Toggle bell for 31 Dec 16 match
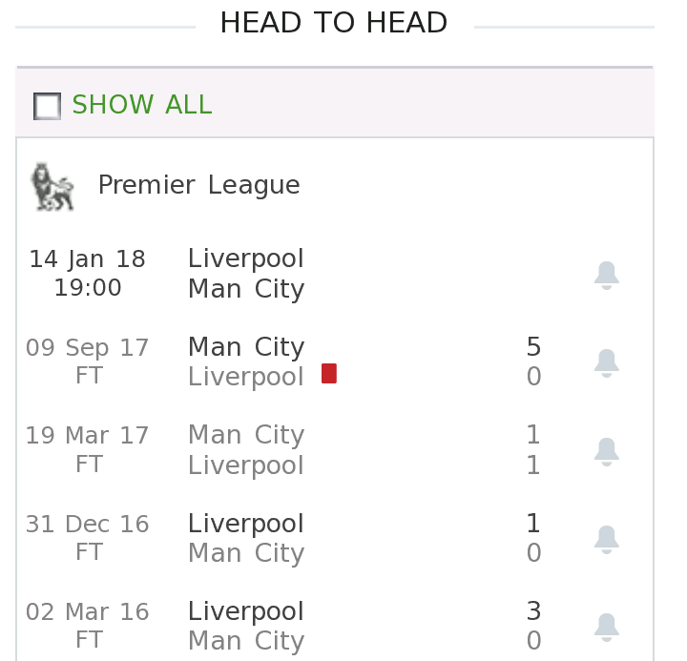Screen dimensions: 687x661 [x=607, y=539]
